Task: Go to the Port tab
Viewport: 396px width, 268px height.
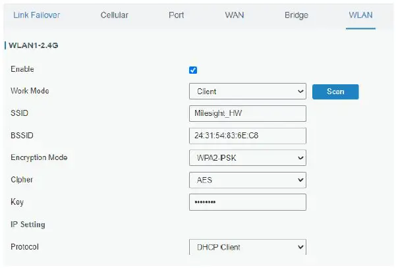Action: point(176,15)
